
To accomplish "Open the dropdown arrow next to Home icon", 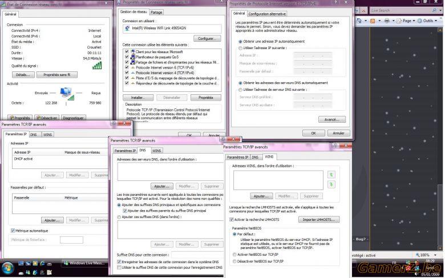I will (366, 21).
